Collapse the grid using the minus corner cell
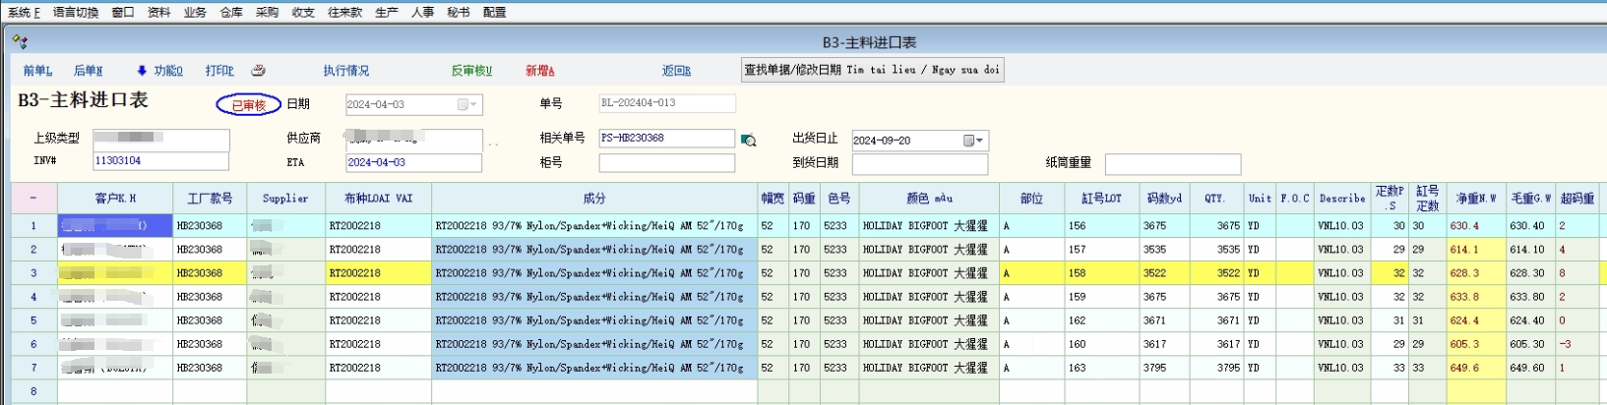This screenshot has height=405, width=1607. tap(33, 199)
